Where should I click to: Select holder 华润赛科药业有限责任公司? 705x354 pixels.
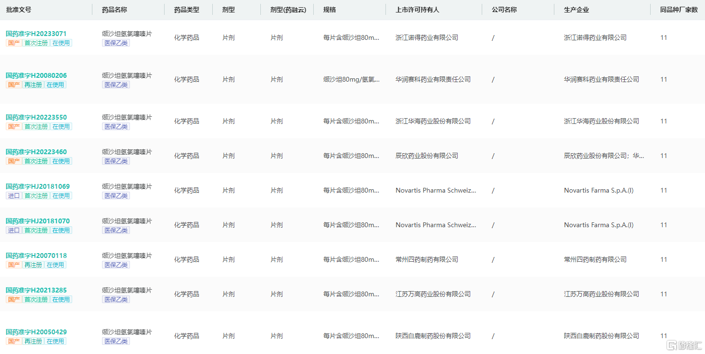(x=433, y=79)
